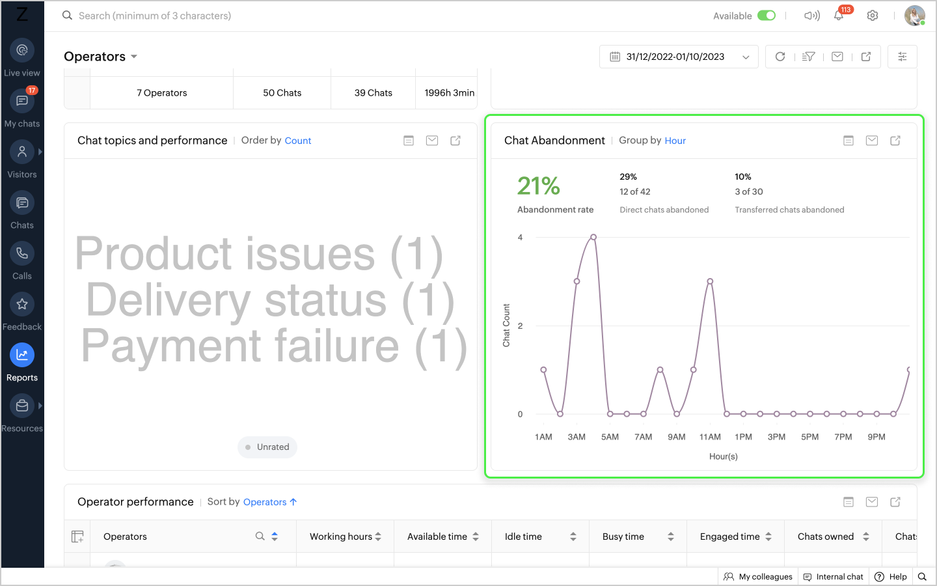Select Reports in the sidebar
This screenshot has height=586, width=937.
point(22,355)
